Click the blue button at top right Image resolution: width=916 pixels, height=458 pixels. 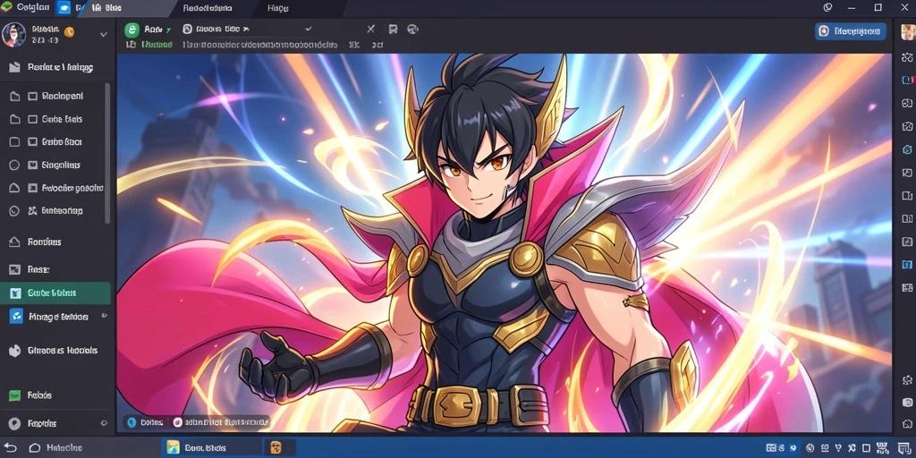coord(851,31)
